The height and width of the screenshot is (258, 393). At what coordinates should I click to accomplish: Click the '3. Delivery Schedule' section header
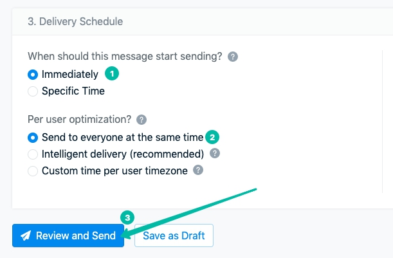(x=75, y=21)
